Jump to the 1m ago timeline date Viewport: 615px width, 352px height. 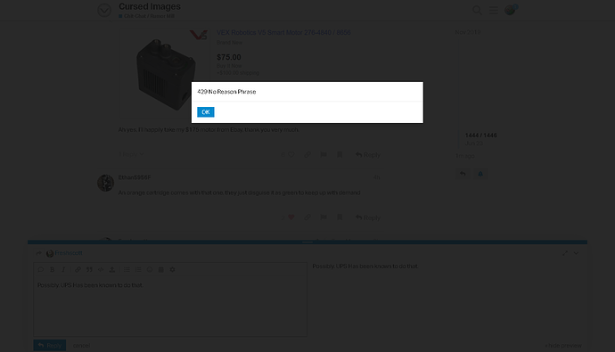coord(465,156)
